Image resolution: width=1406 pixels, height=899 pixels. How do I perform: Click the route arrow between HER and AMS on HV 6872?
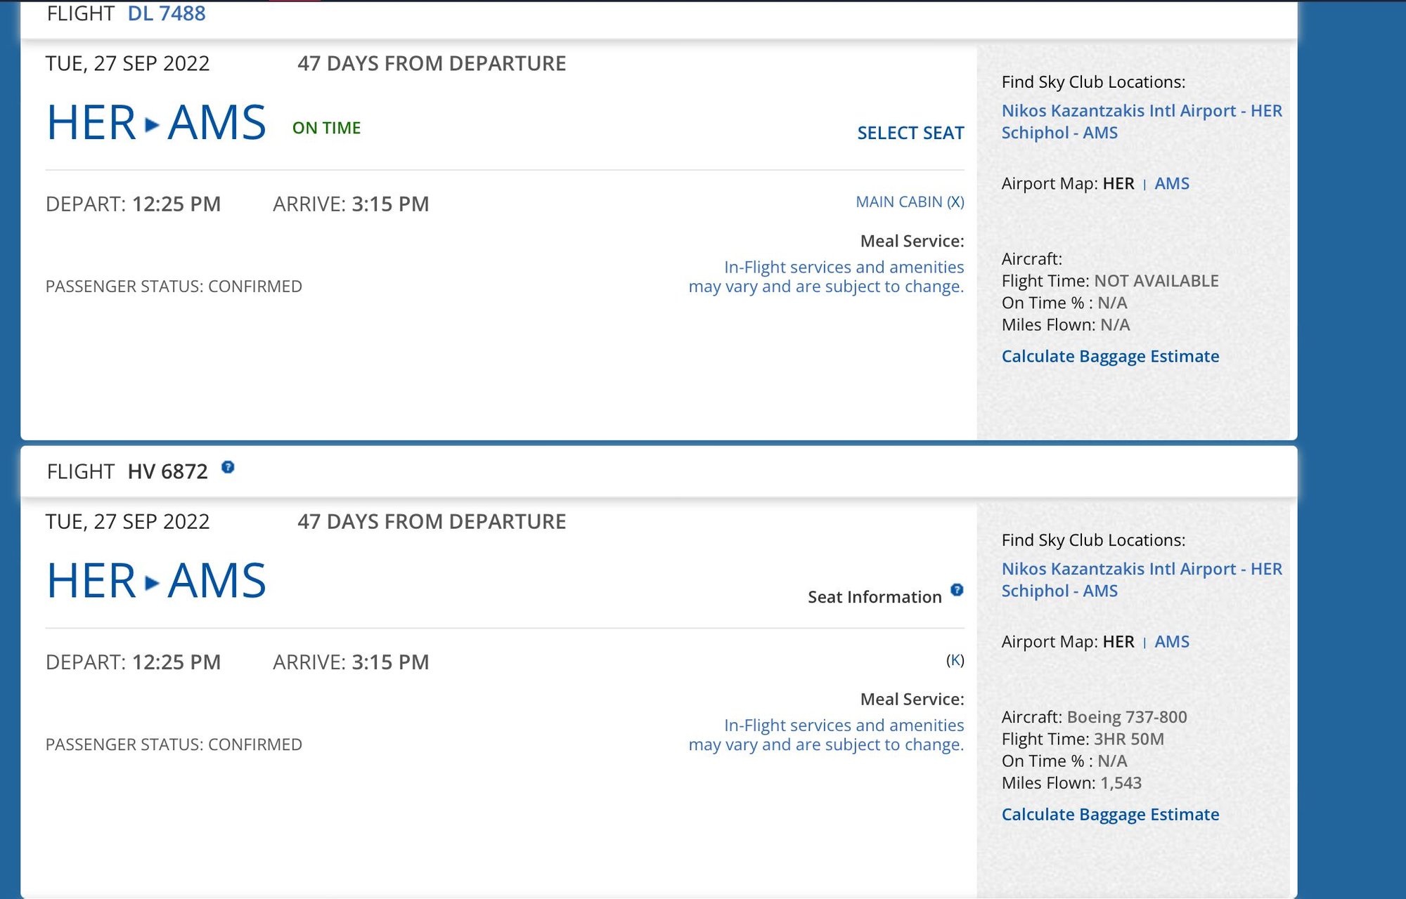[x=152, y=583]
